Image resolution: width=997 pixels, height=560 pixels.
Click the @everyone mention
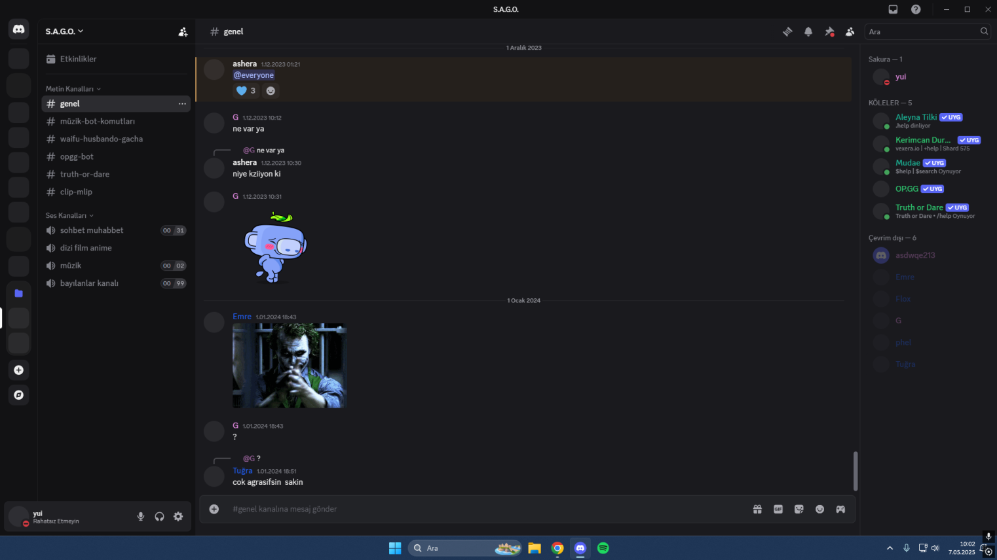tap(254, 75)
